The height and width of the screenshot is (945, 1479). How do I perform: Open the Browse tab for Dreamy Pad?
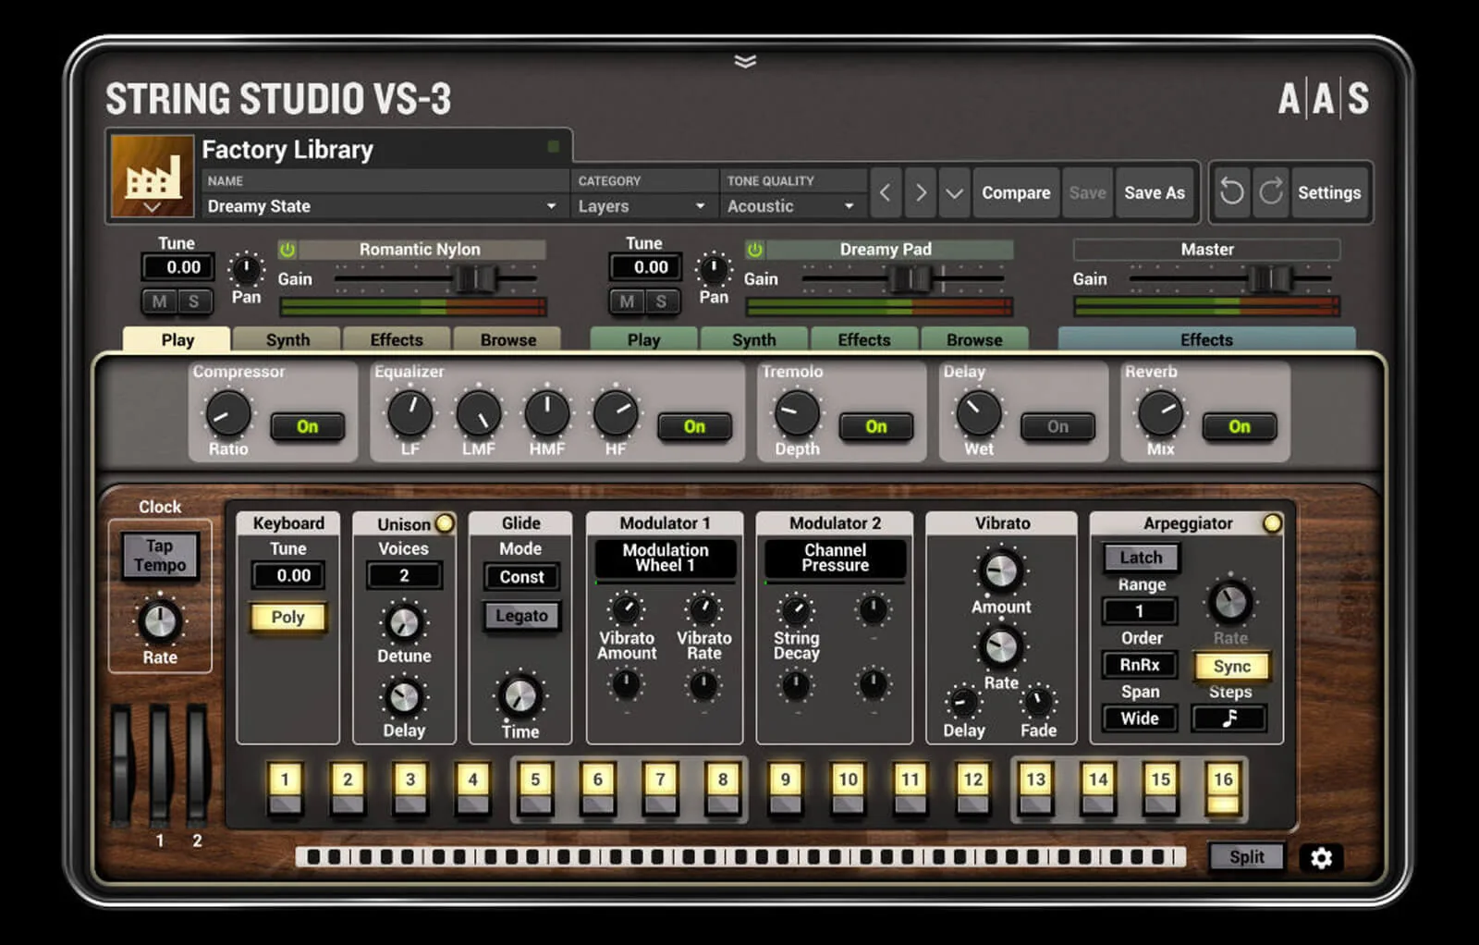click(x=975, y=339)
